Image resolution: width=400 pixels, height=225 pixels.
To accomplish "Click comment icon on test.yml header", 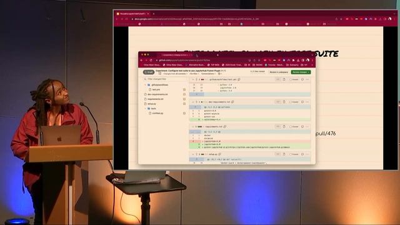I will pos(302,79).
